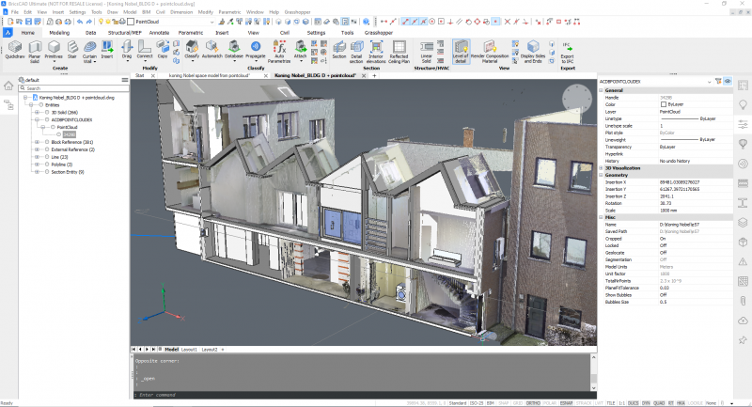The image size is (752, 407).
Task: Open the home icon in left sidebar
Action: pos(8,86)
